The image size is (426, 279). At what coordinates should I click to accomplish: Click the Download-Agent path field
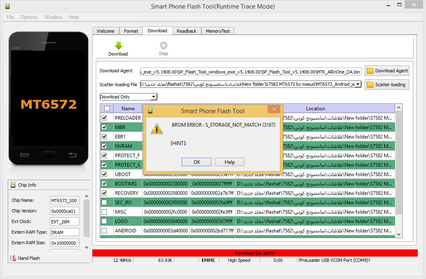tap(251, 71)
